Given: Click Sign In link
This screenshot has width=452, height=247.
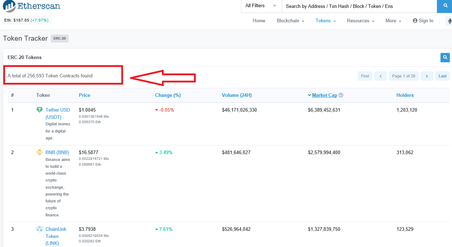Looking at the screenshot, I should click(423, 21).
